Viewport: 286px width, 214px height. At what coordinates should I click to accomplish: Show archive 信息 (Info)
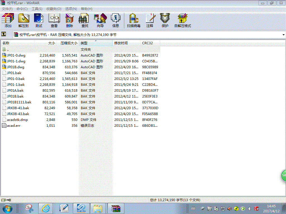(x=115, y=20)
